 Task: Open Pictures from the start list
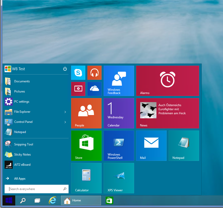(36, 91)
